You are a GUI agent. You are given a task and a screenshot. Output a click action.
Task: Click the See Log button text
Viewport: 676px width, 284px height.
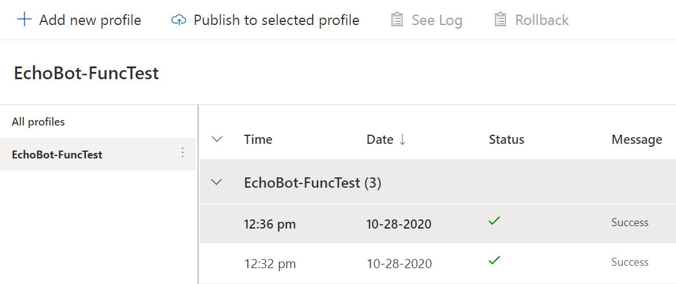437,20
